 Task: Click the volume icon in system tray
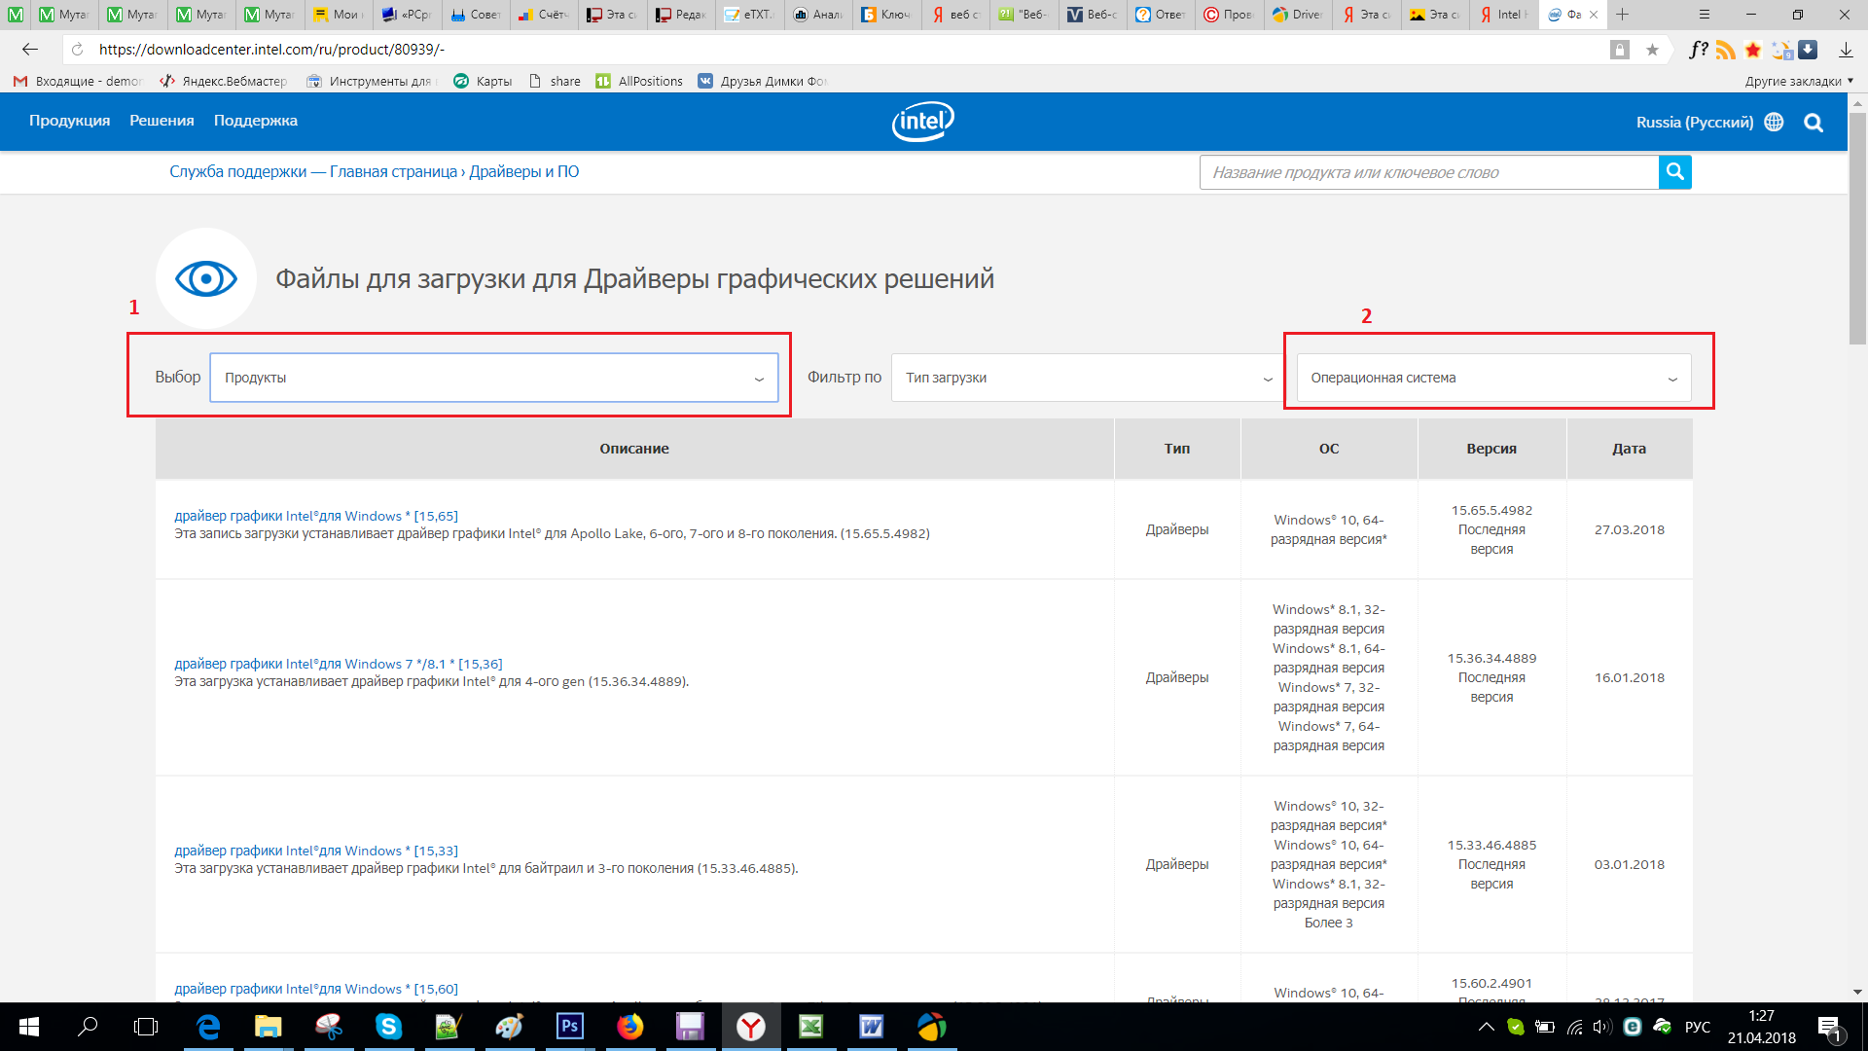1602,1027
